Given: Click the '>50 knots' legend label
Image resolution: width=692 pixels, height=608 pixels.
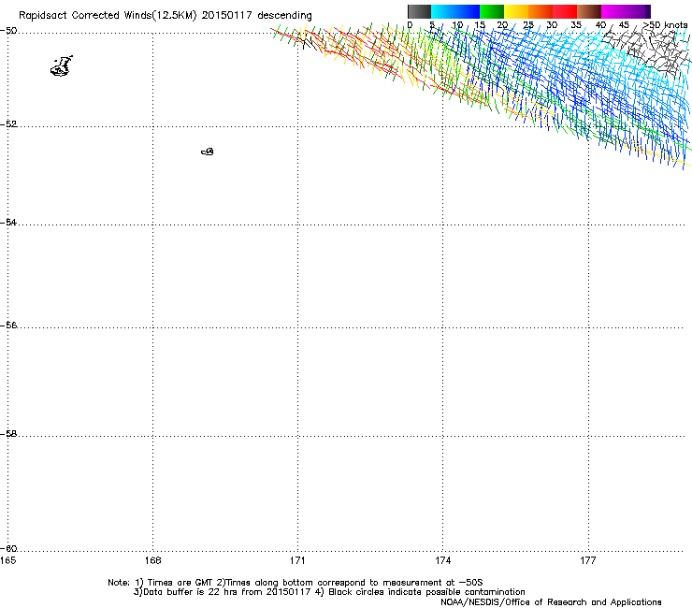Looking at the screenshot, I should (665, 25).
